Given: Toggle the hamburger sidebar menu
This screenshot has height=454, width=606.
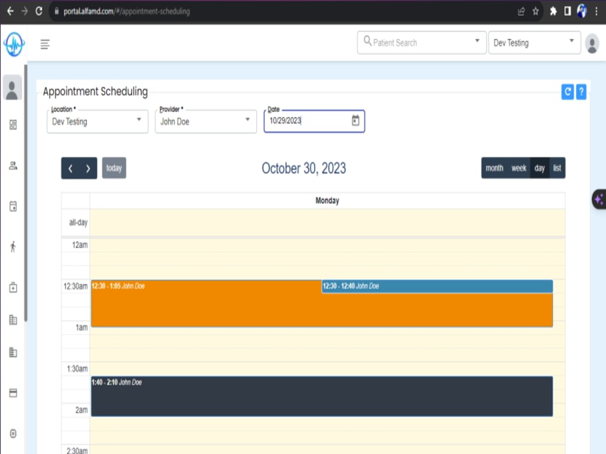Looking at the screenshot, I should coord(45,44).
